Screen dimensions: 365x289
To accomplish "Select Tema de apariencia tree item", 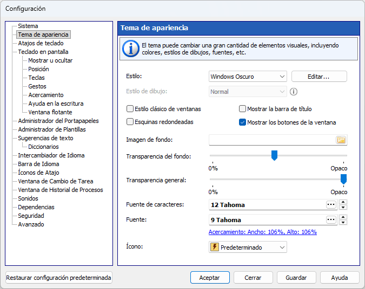I will [x=43, y=35].
